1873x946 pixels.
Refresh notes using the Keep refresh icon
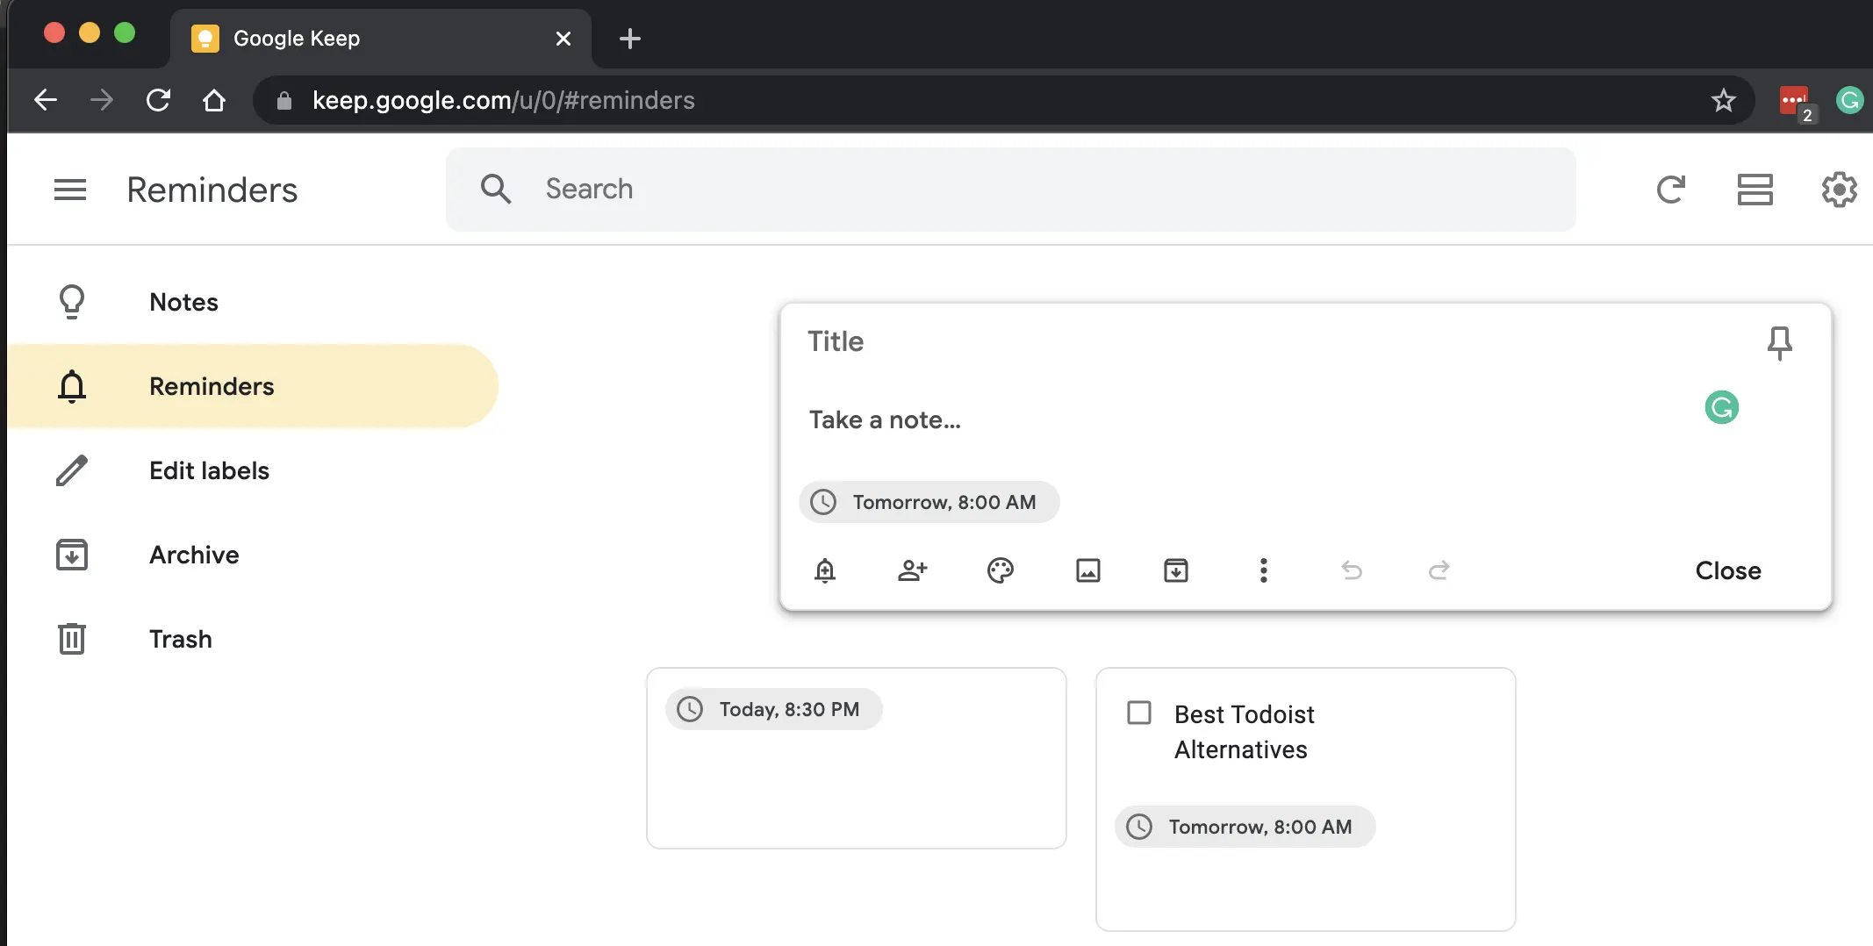[1670, 190]
